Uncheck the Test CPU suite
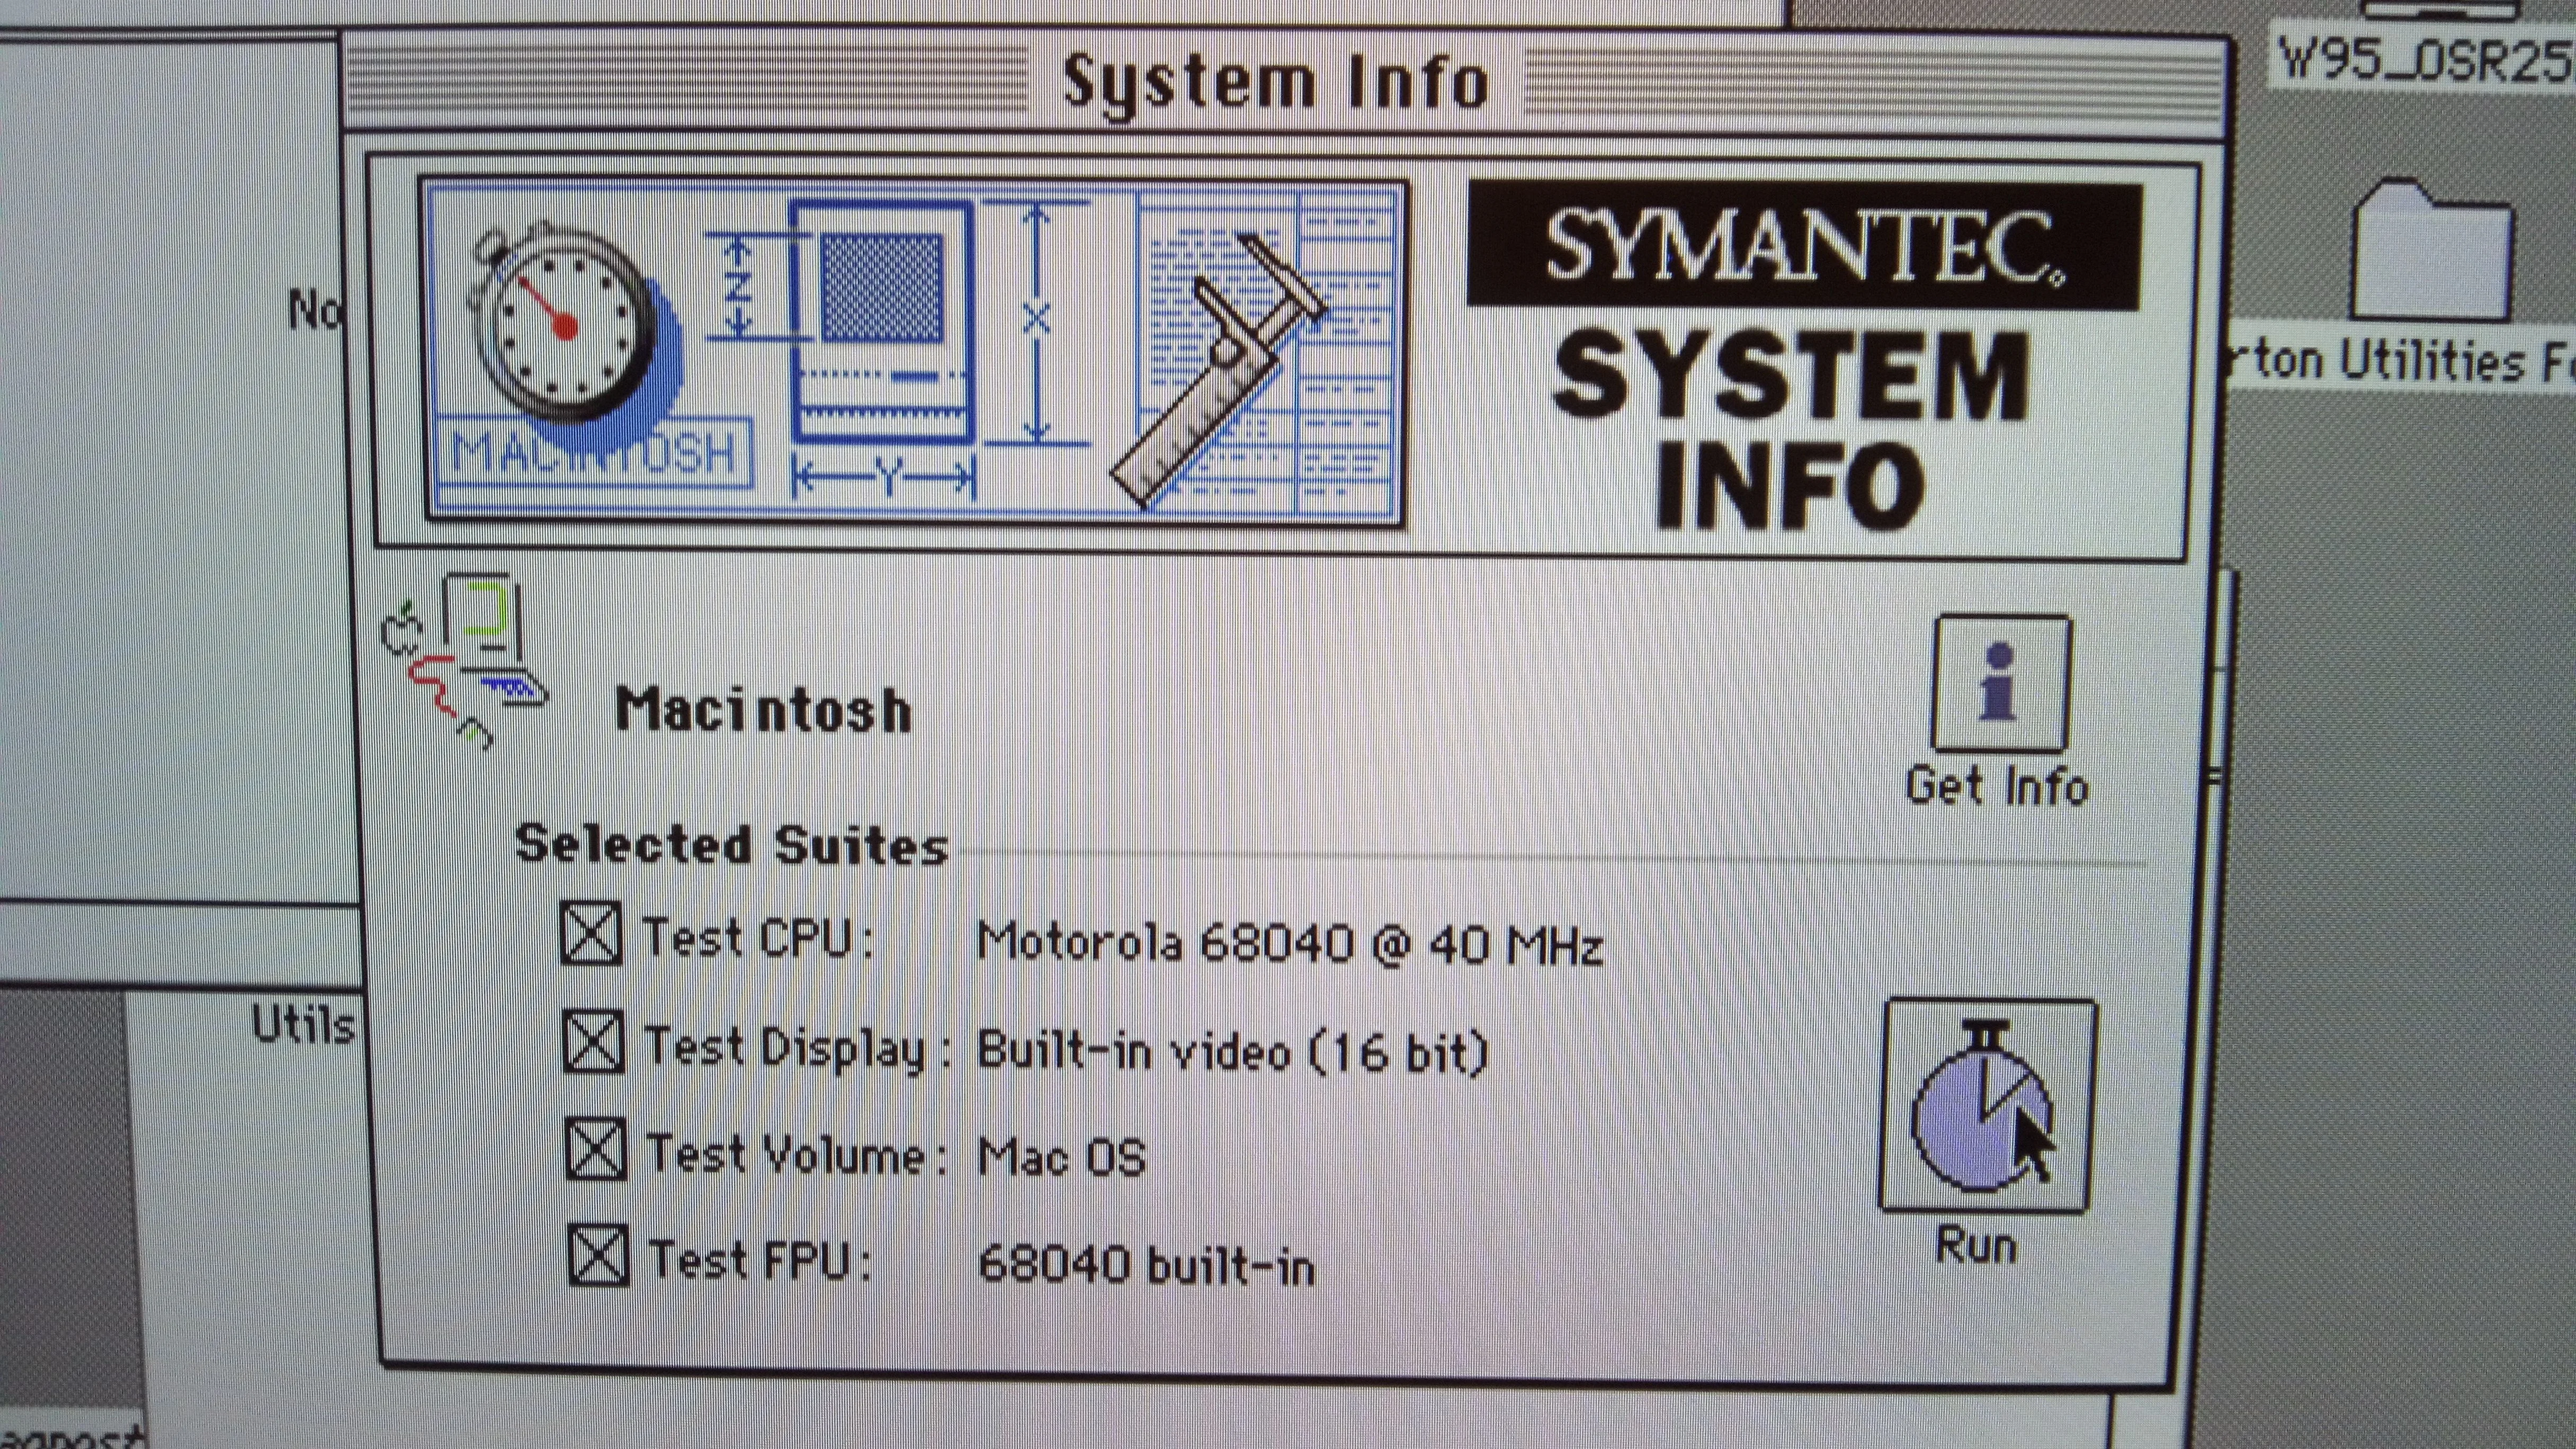The height and width of the screenshot is (1449, 2576). 591,934
